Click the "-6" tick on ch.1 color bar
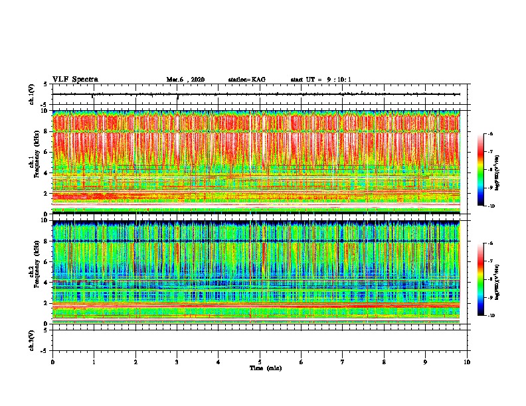This screenshot has width=526, height=406. point(490,133)
